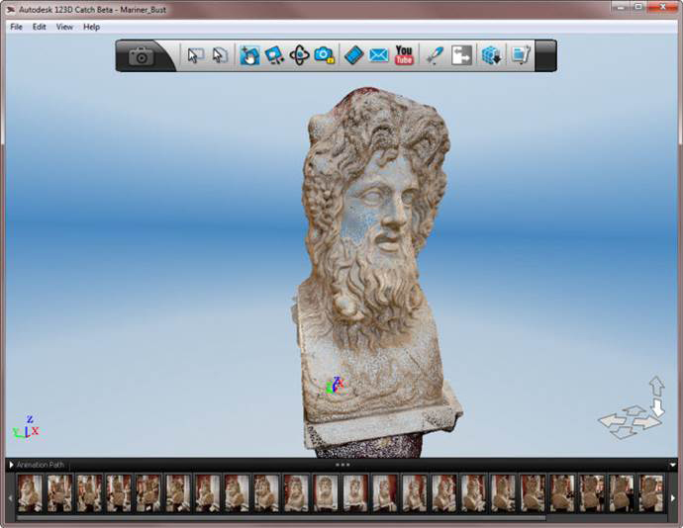
Task: Open the View menu
Action: pos(64,27)
